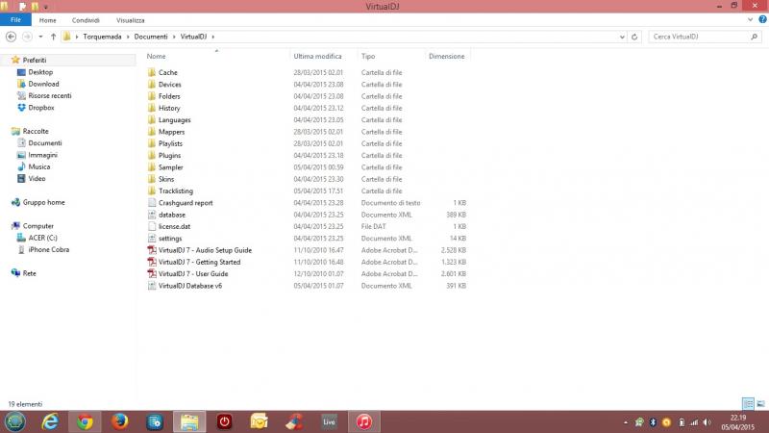This screenshot has height=433, width=769.
Task: Select ACER (C:) drive in sidebar
Action: click(42, 238)
